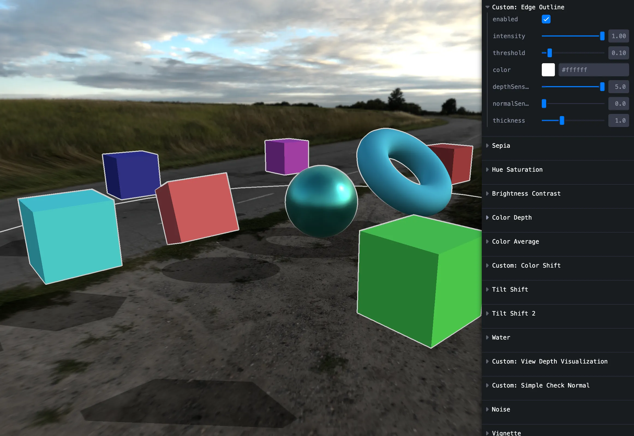Image resolution: width=634 pixels, height=436 pixels.
Task: Click the white outline color swatch
Action: pyautogui.click(x=548, y=70)
